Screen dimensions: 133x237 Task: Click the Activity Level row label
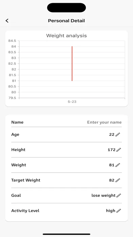point(25,211)
